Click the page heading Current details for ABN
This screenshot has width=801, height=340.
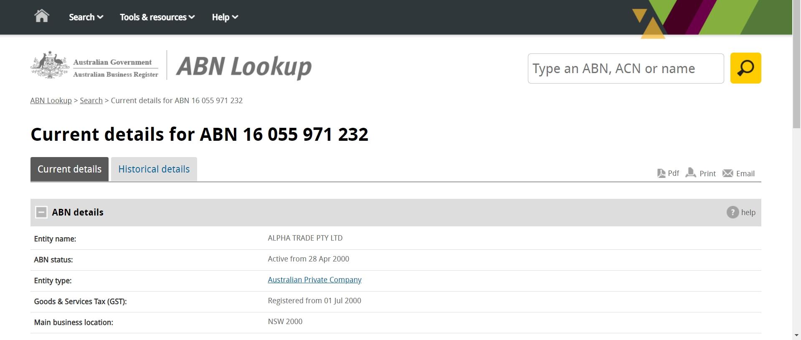[x=199, y=134]
